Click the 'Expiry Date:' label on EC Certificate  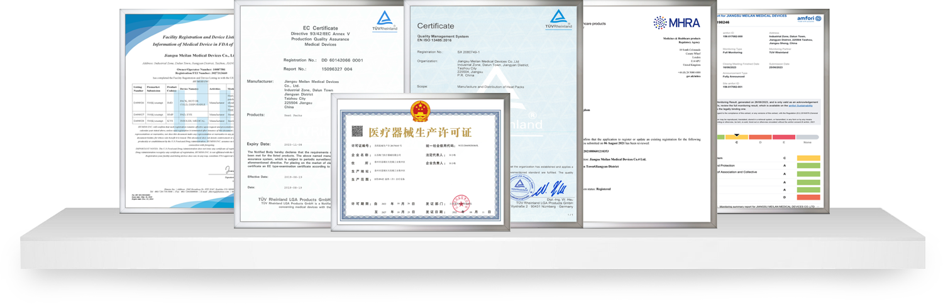[x=259, y=144]
